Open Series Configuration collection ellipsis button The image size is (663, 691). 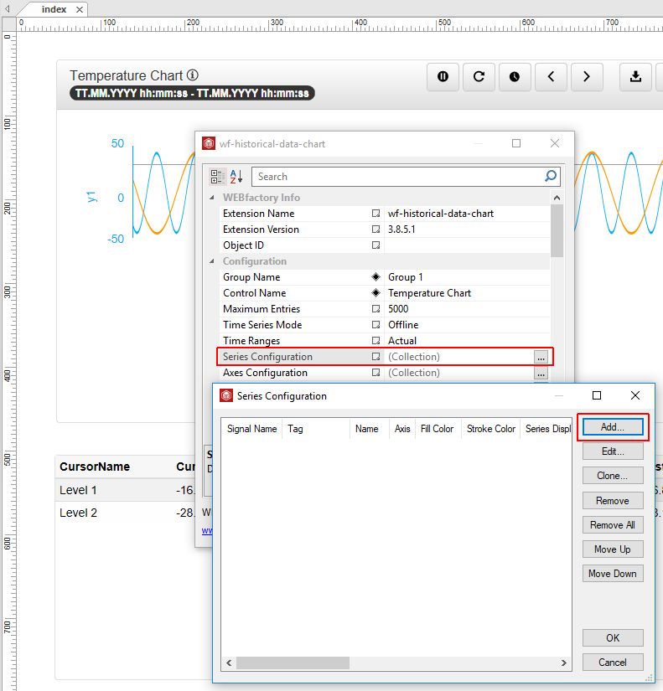[541, 357]
